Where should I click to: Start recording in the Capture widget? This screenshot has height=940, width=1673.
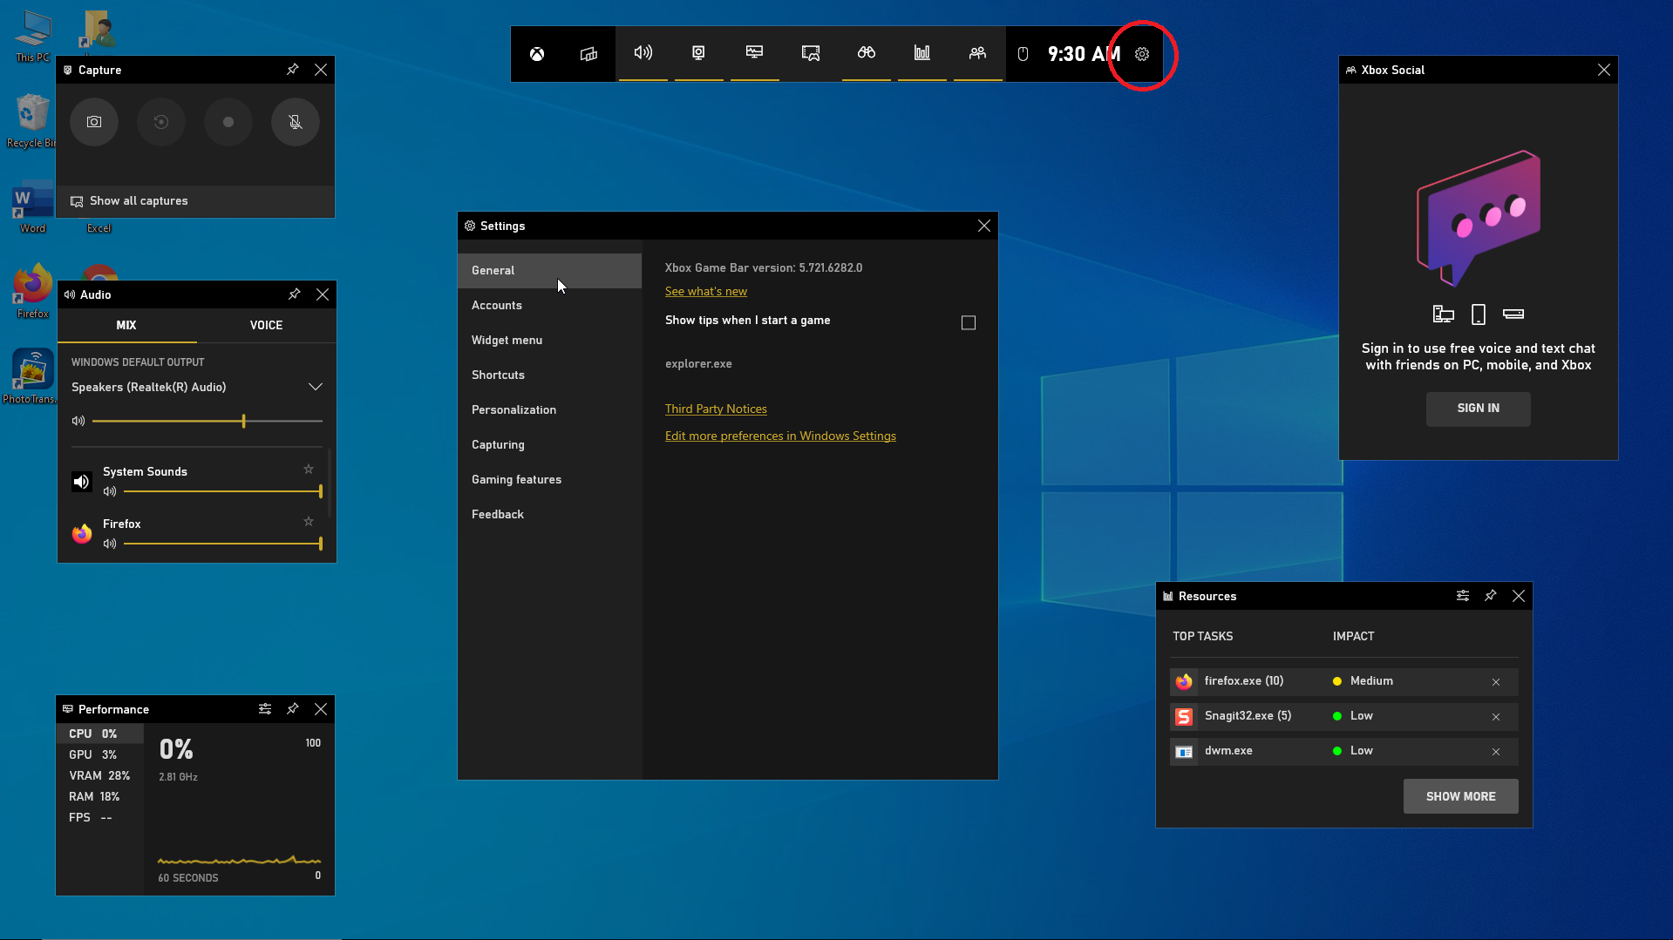pos(228,122)
